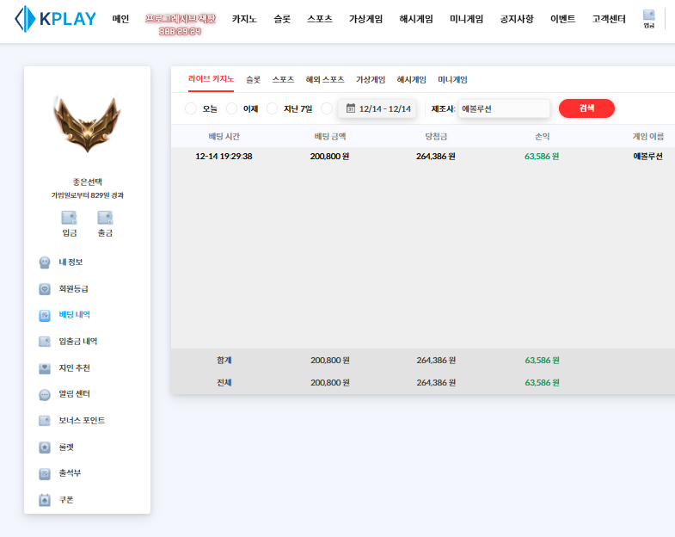Image resolution: width=675 pixels, height=537 pixels.
Task: Select the 오늘 radio button
Action: click(191, 108)
